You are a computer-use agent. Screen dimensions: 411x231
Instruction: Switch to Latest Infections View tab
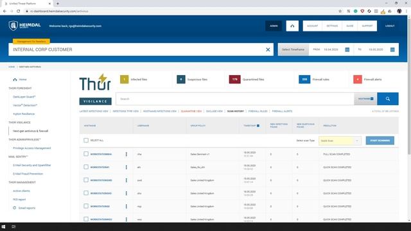pos(94,111)
